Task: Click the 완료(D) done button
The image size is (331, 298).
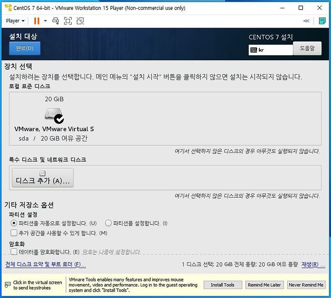Action: [x=24, y=48]
